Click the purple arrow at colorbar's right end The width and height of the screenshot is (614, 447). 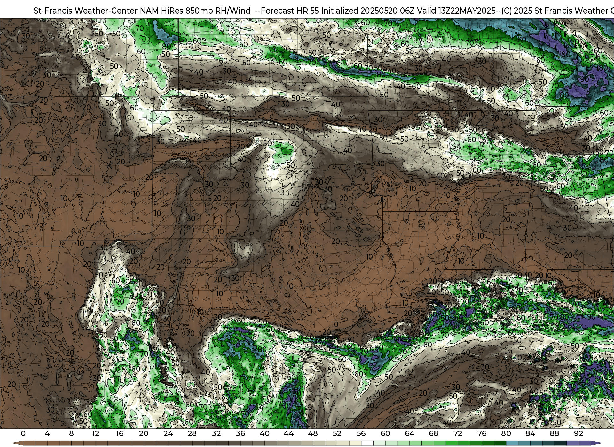click(596, 443)
